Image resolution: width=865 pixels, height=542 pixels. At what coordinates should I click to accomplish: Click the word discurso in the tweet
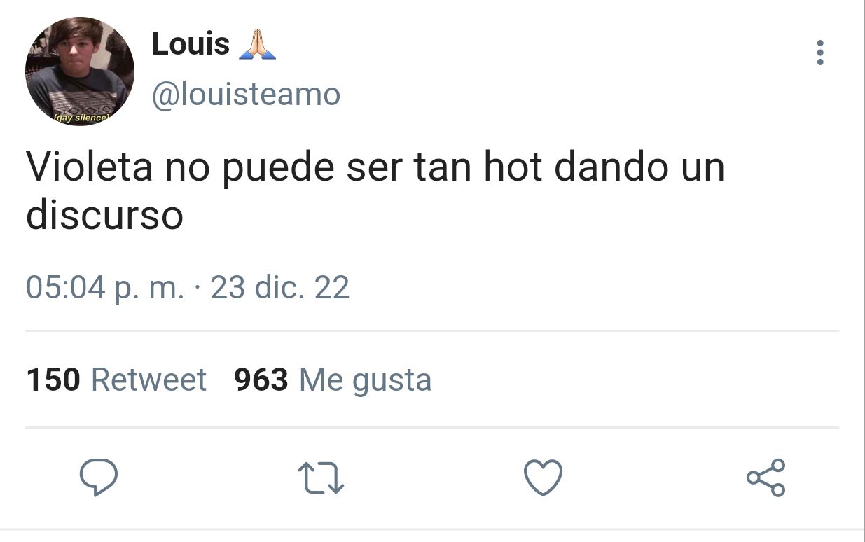click(x=104, y=215)
